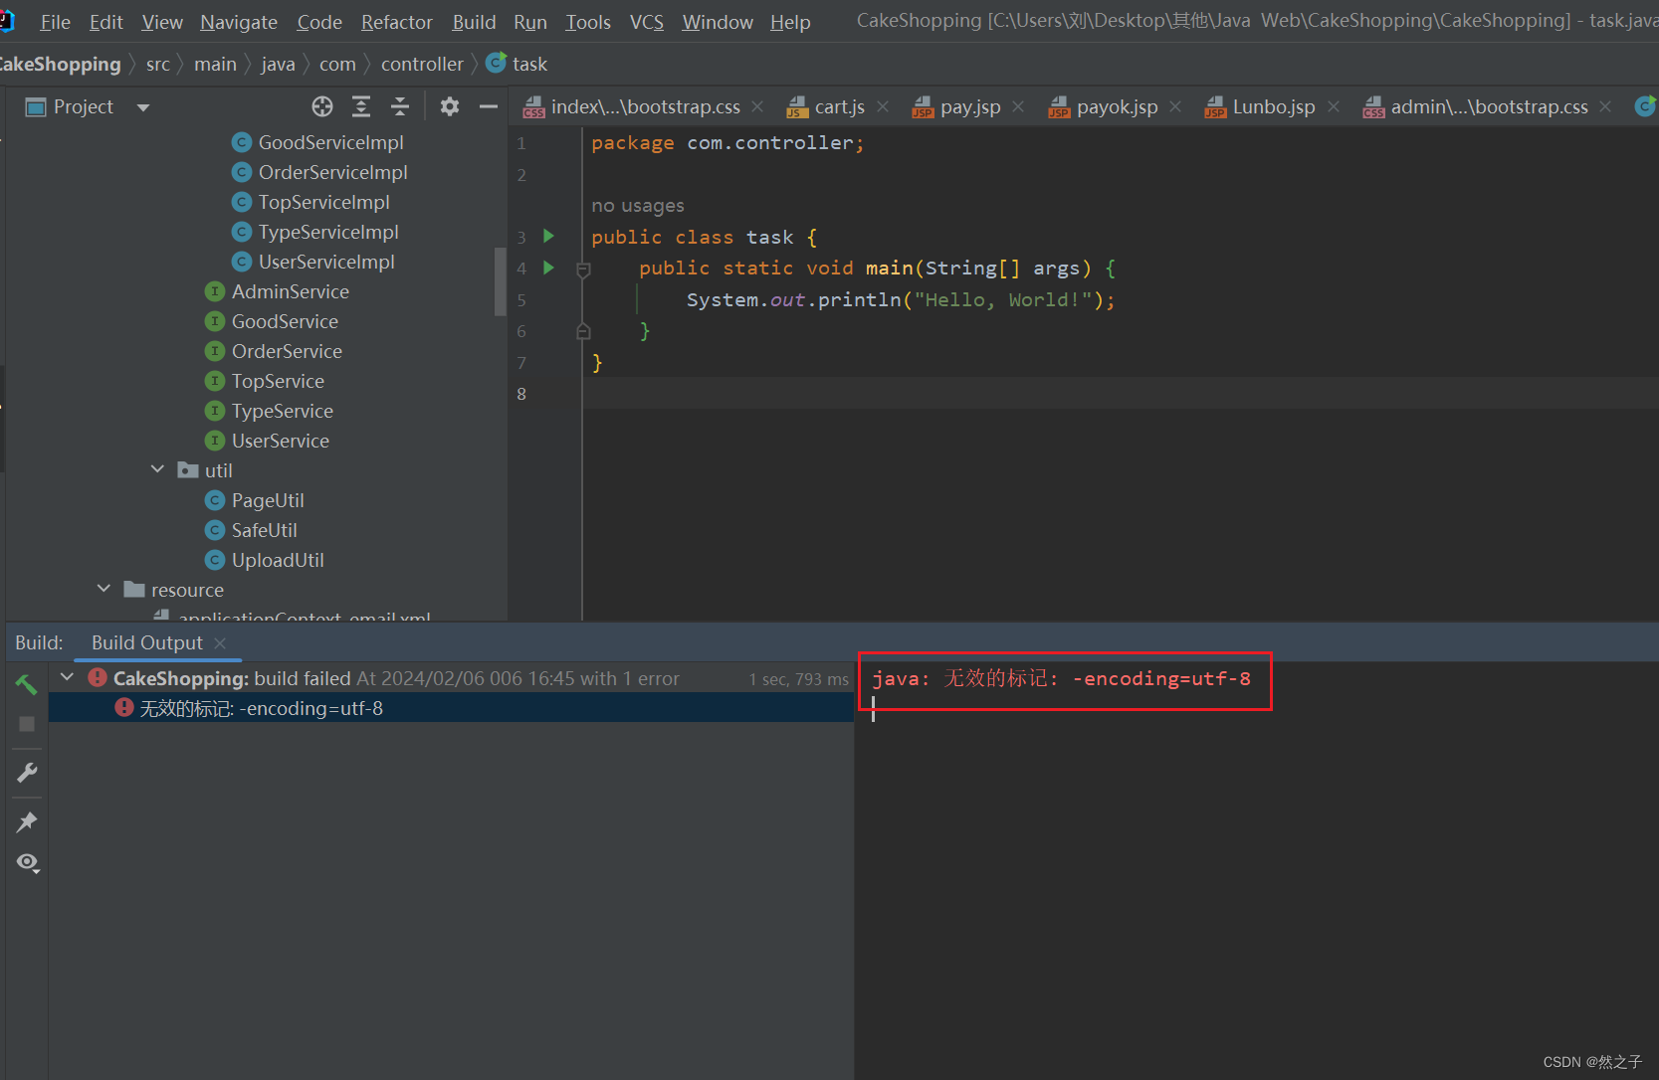The image size is (1659, 1080).
Task: Open the Build menu
Action: (x=473, y=21)
